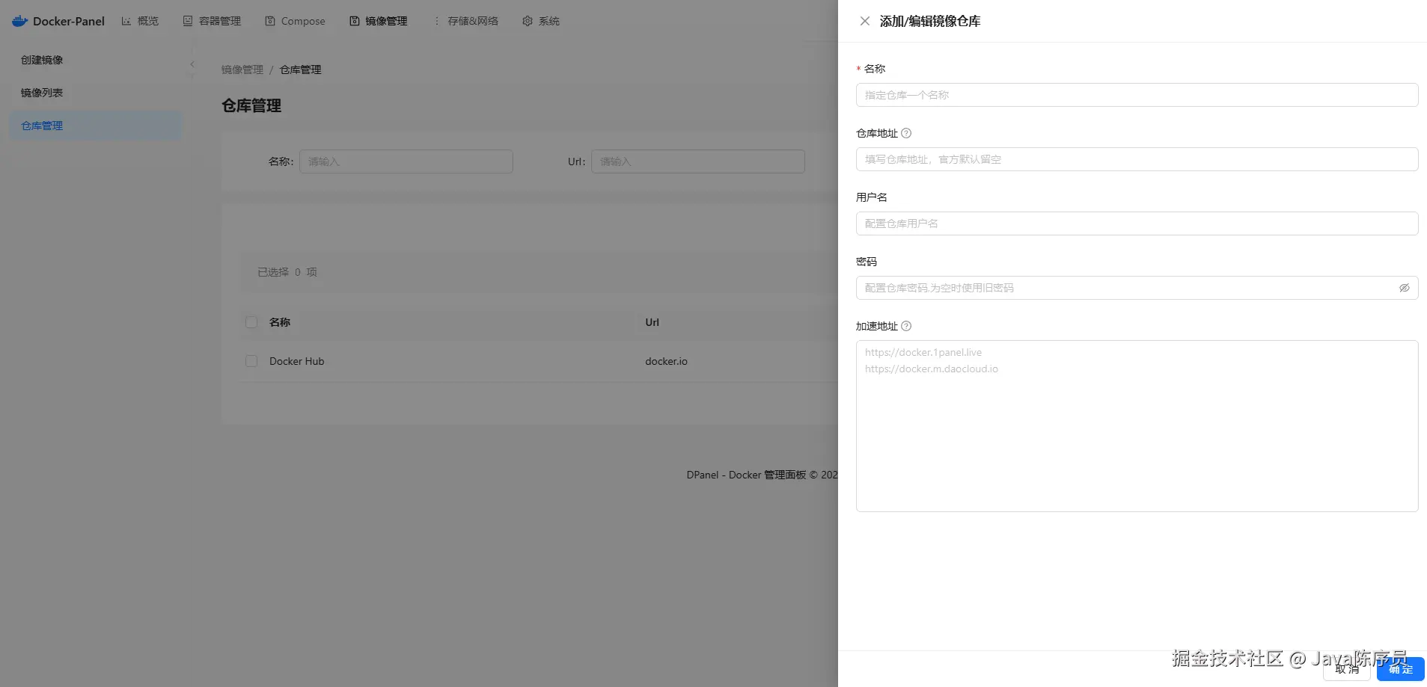Click the 名称 column header

pyautogui.click(x=280, y=322)
